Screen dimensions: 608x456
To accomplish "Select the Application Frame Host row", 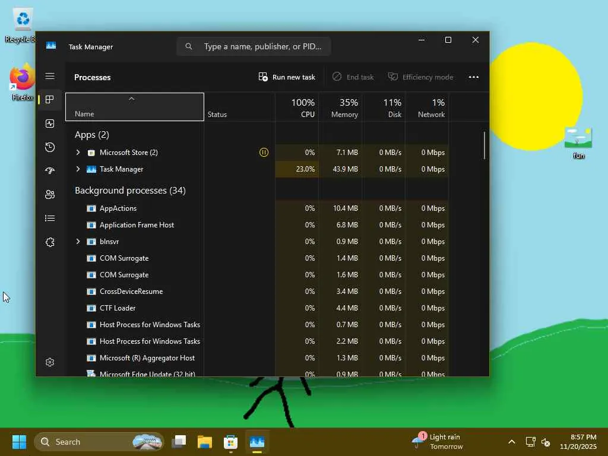I will (258, 225).
